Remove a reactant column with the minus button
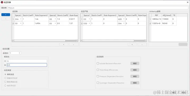Screen dimensions: 190x96 coord(74,44)
